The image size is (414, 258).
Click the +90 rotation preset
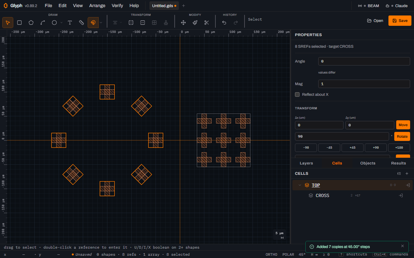coord(376,148)
